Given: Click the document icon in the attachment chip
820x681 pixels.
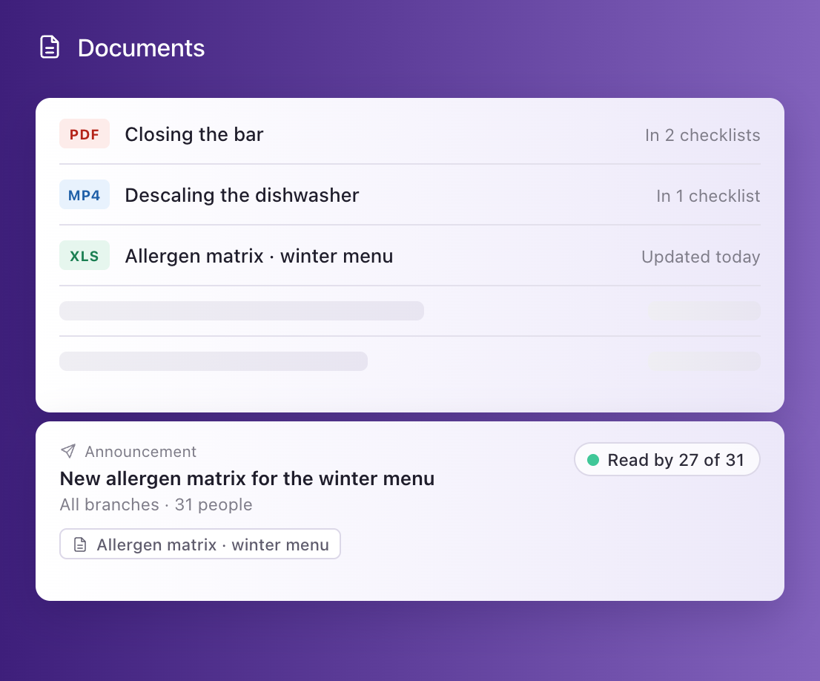Looking at the screenshot, I should pyautogui.click(x=80, y=545).
